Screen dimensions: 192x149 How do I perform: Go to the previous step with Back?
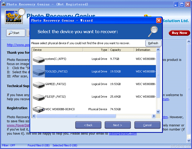coord(88,125)
